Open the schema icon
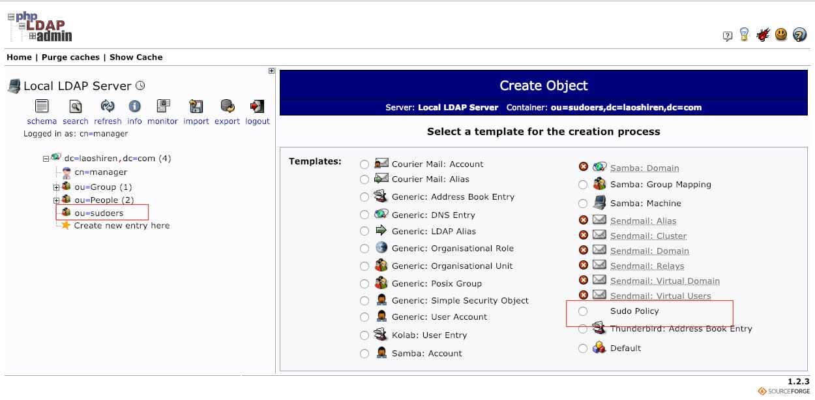The width and height of the screenshot is (815, 400). click(x=42, y=106)
